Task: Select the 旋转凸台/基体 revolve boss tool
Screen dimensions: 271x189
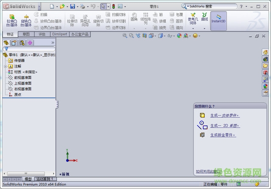Action: [x=26, y=18]
